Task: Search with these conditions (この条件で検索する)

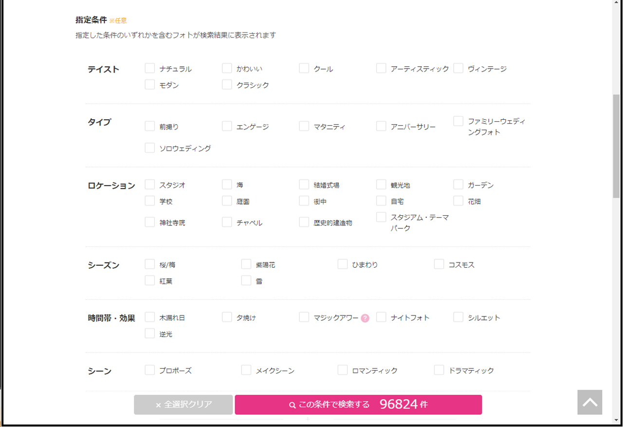Action: coord(358,405)
